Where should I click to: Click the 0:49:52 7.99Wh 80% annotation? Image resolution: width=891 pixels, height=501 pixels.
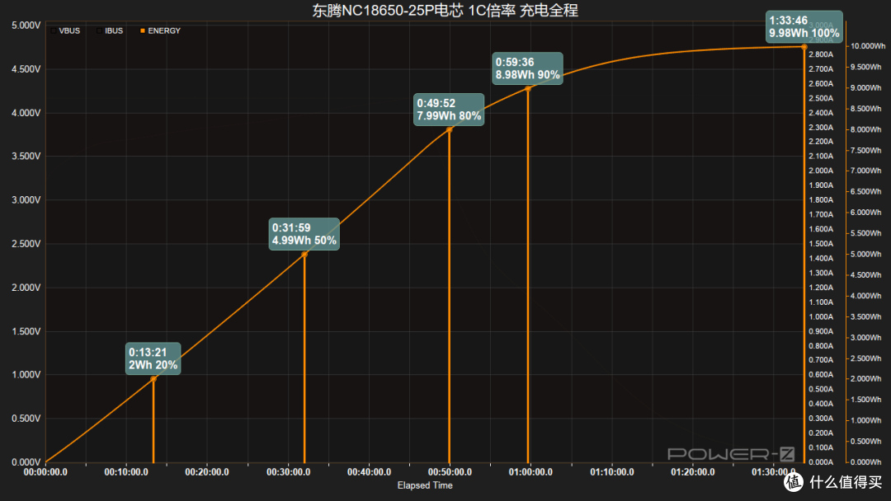tap(449, 110)
